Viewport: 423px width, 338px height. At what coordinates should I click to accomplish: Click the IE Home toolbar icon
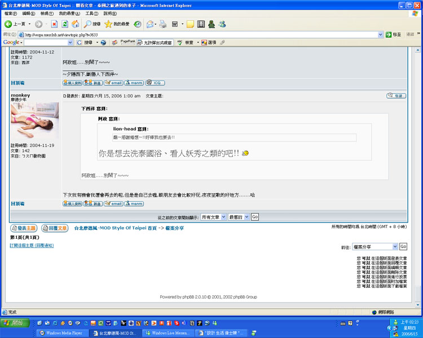point(75,24)
